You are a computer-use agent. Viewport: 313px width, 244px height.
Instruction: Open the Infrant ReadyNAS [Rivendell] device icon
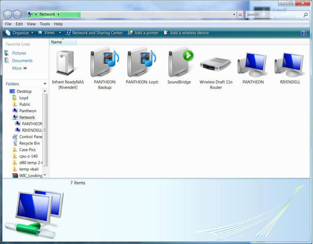(x=65, y=63)
